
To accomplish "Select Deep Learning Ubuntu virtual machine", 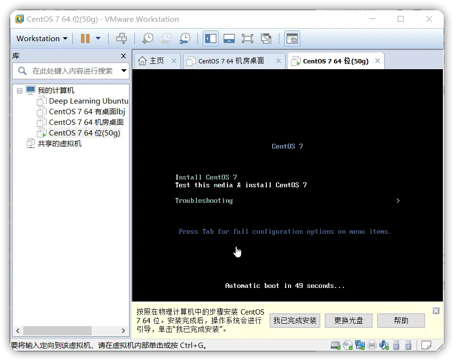I will (88, 101).
